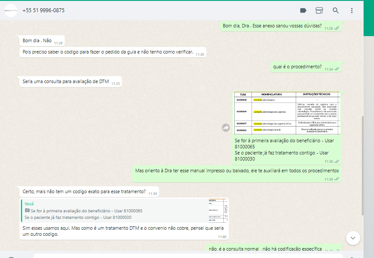374x258 pixels.
Task: Click the label tag icon in header
Action: (x=303, y=10)
